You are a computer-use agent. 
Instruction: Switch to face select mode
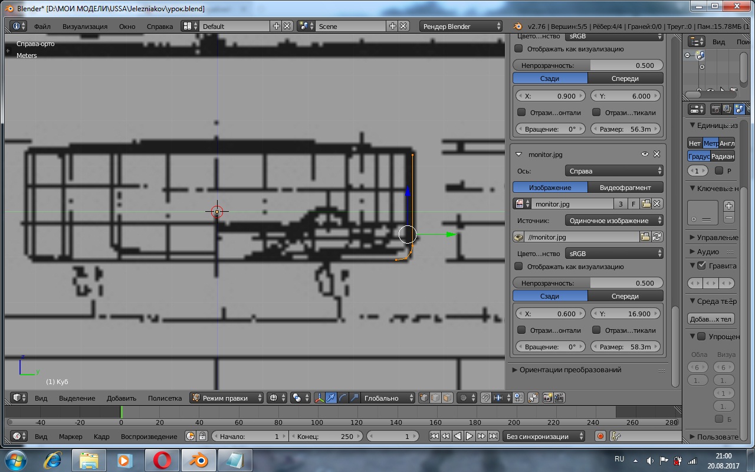[x=448, y=398]
